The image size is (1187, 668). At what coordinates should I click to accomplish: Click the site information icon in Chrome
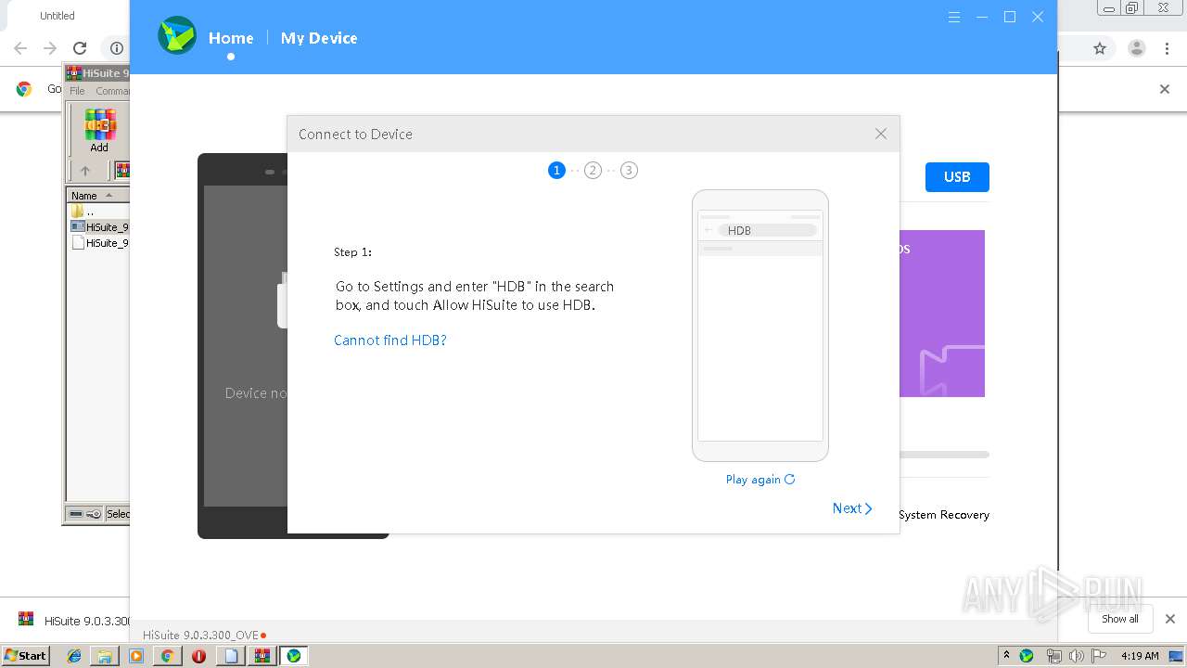117,48
